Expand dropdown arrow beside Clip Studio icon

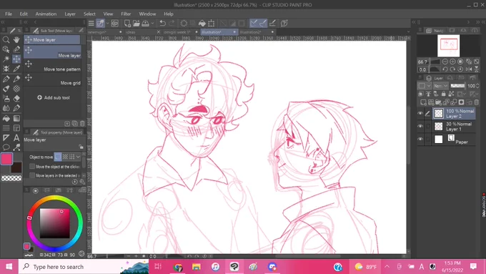pyautogui.click(x=107, y=24)
